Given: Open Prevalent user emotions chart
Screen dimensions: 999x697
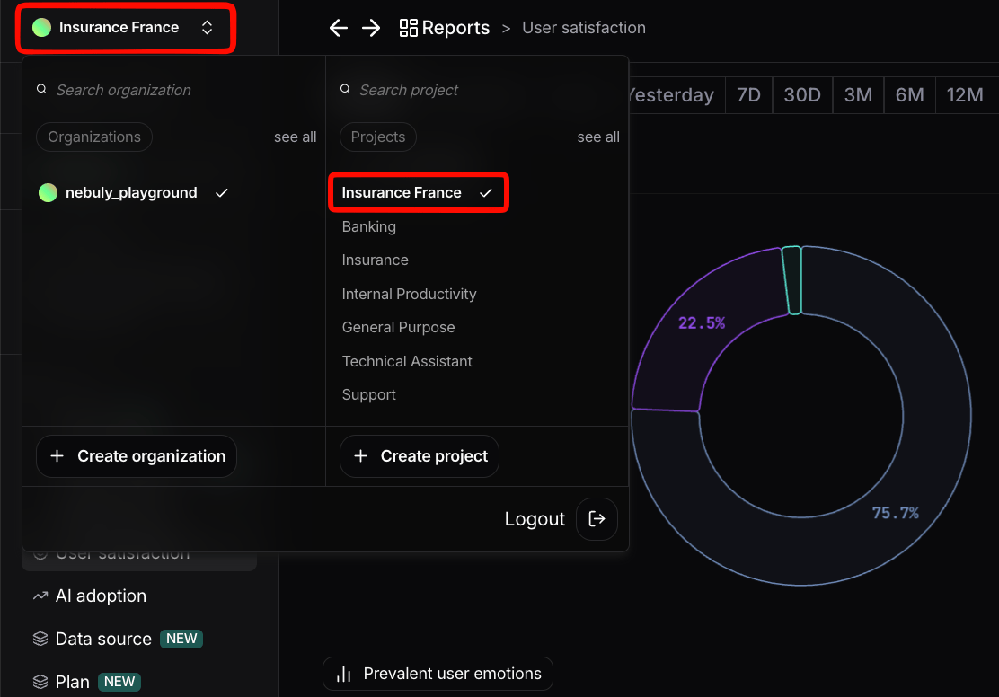Looking at the screenshot, I should (438, 674).
